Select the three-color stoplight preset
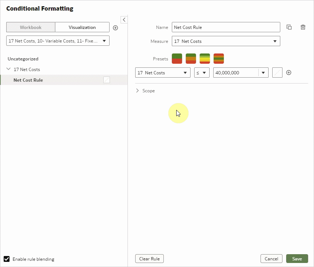The height and width of the screenshot is (267, 314). 191,58
